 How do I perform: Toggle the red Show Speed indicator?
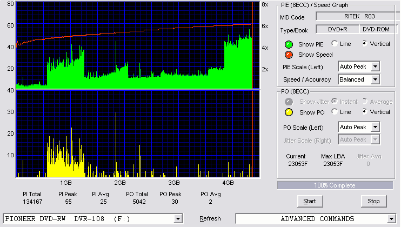pos(289,55)
